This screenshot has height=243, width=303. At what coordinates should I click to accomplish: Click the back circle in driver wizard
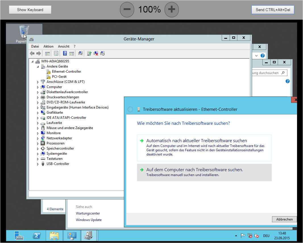tap(130, 109)
